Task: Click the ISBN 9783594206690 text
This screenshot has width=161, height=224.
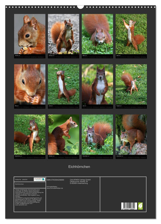Action: (x=55, y=180)
